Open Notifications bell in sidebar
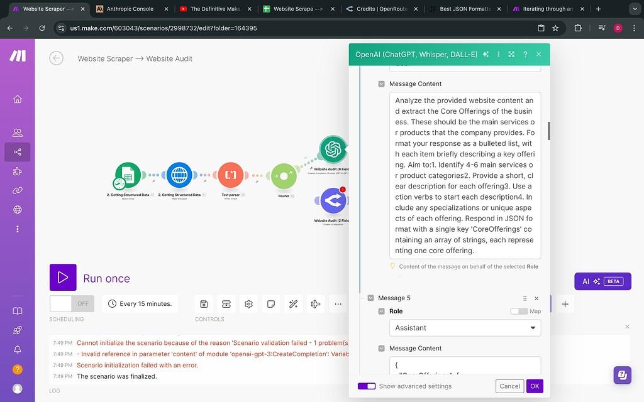644x402 pixels. tap(17, 349)
